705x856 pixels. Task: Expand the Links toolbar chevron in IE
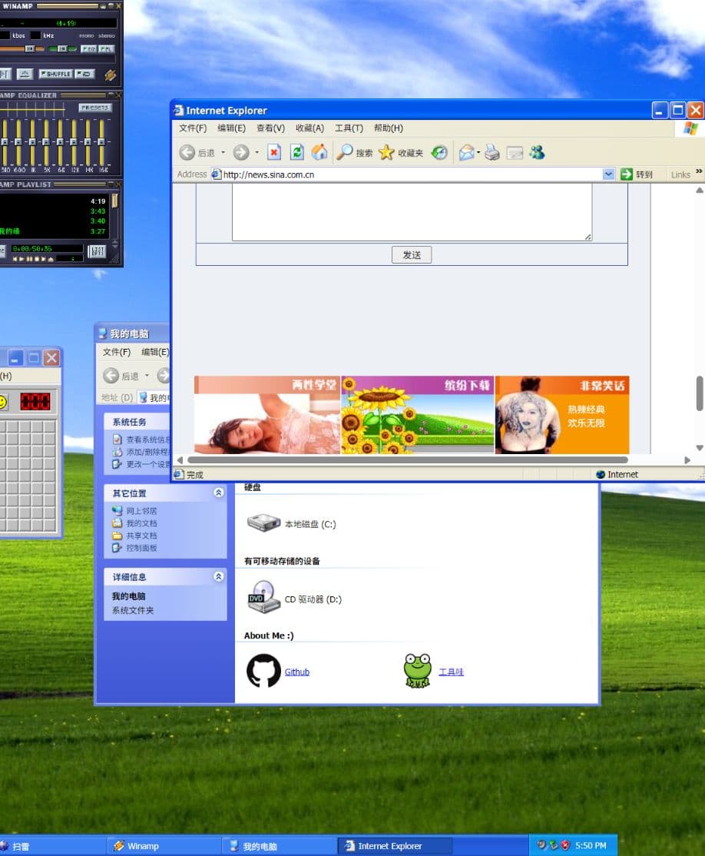(x=699, y=171)
